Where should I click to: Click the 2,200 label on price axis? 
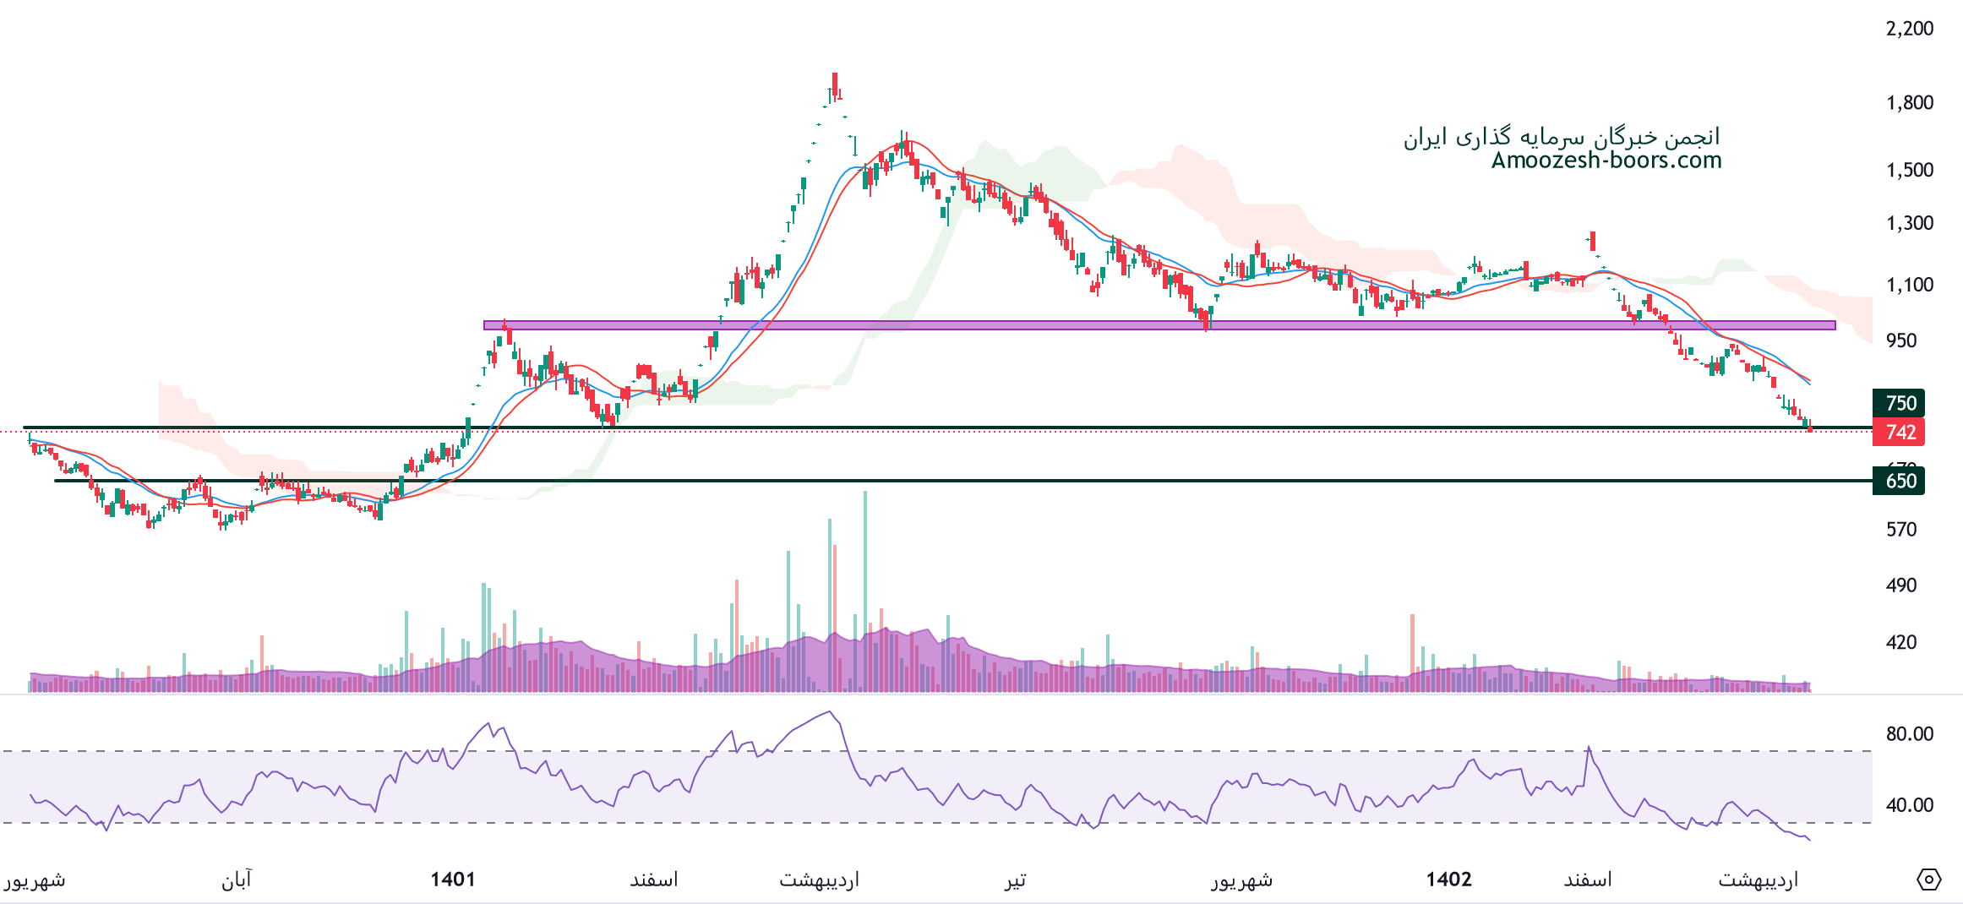1909,29
